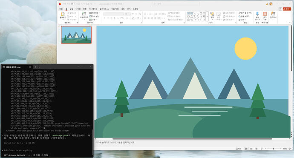Screen dimensions: 294x158
Task: Expand the Shapes gallery more arrow
Action: [207, 17]
